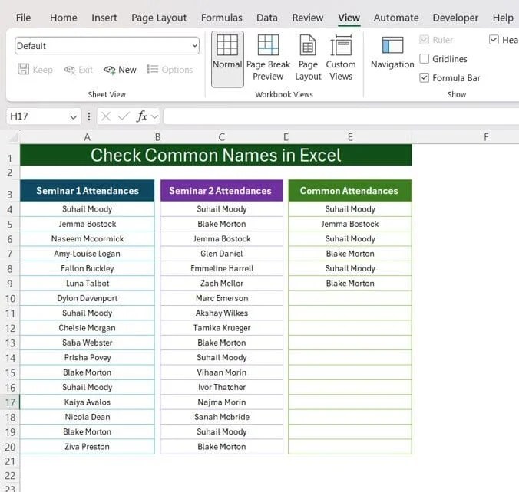Viewport: 519px width, 492px height.
Task: Select Common Attendances header cell
Action: click(350, 191)
